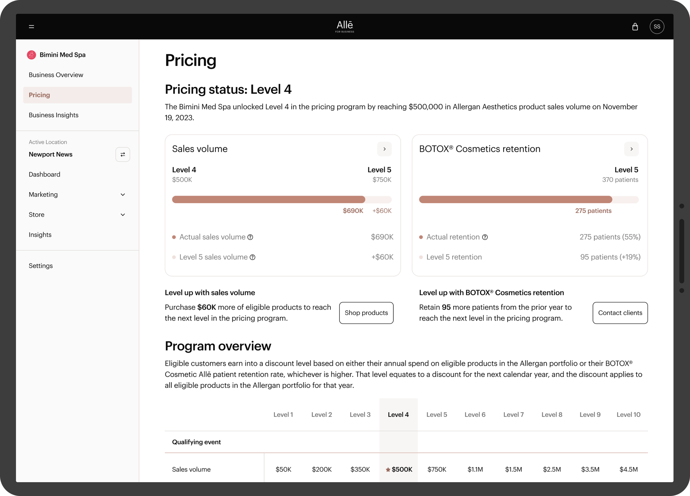Click Actual sales volume help icon
The width and height of the screenshot is (690, 496).
250,237
